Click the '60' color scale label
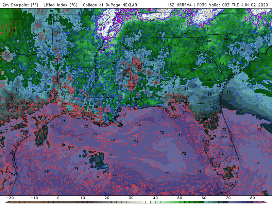Image resolution: width=272 pixels, height=204 pixels. 204,198
